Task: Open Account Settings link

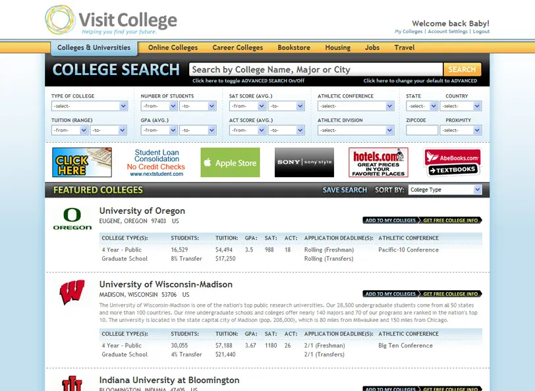Action: (x=447, y=32)
